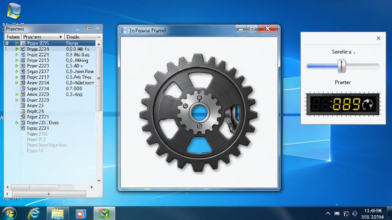Expand the process row with value '0.9 B0J'

[17, 55]
